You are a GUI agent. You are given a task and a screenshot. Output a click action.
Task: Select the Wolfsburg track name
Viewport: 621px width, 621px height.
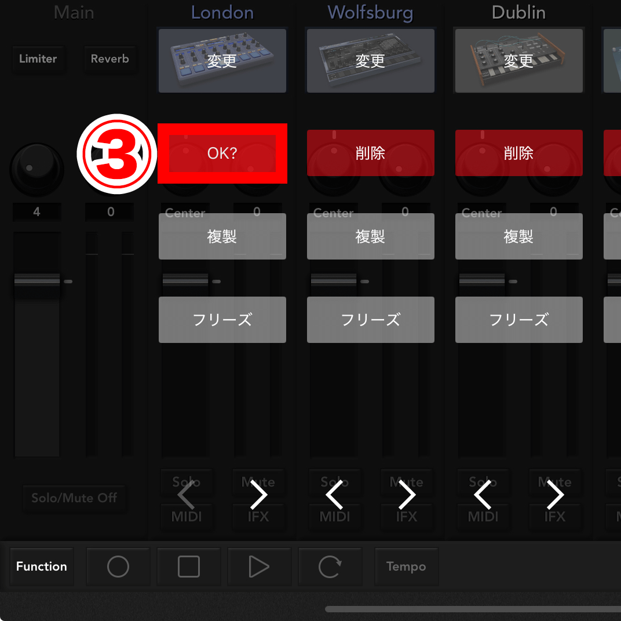[370, 13]
